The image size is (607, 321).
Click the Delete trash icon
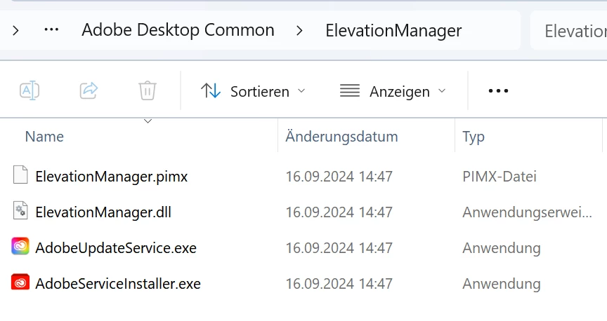click(x=148, y=90)
